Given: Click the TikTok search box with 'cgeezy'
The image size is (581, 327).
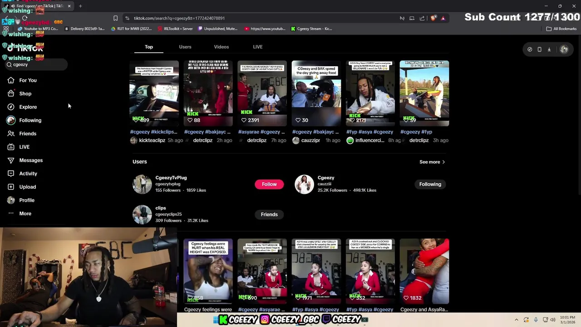Looking at the screenshot, I should 36,64.
